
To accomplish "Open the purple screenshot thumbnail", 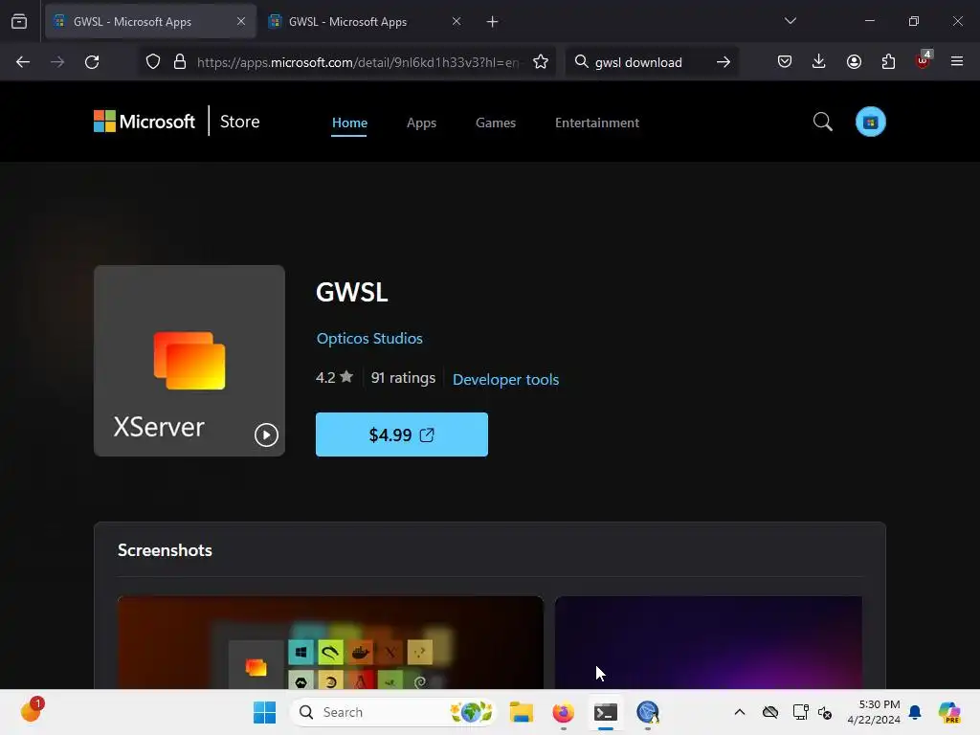I will click(708, 642).
